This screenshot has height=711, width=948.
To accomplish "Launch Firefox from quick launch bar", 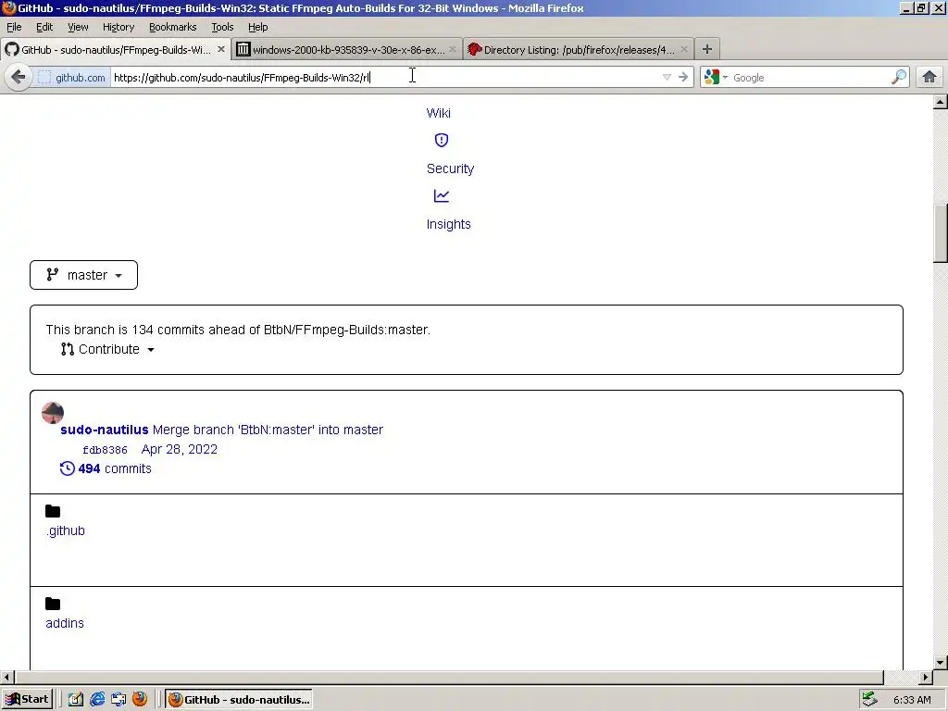I will click(x=140, y=699).
